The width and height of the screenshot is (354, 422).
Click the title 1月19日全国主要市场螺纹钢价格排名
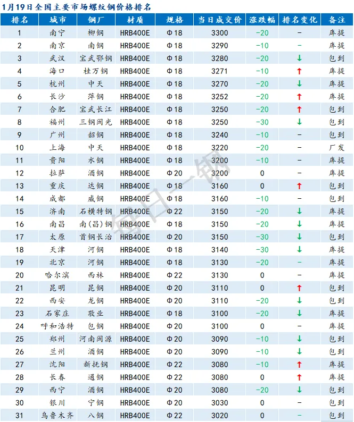click(x=77, y=7)
